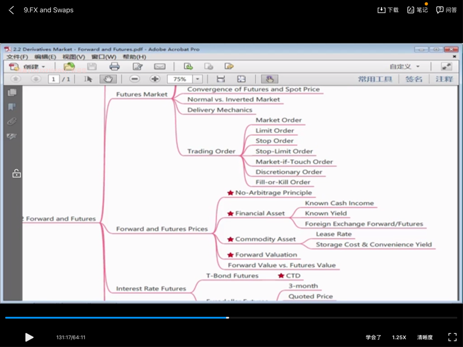The width and height of the screenshot is (463, 347).
Task: Click the Delivery Mechanics node
Action: 220,110
